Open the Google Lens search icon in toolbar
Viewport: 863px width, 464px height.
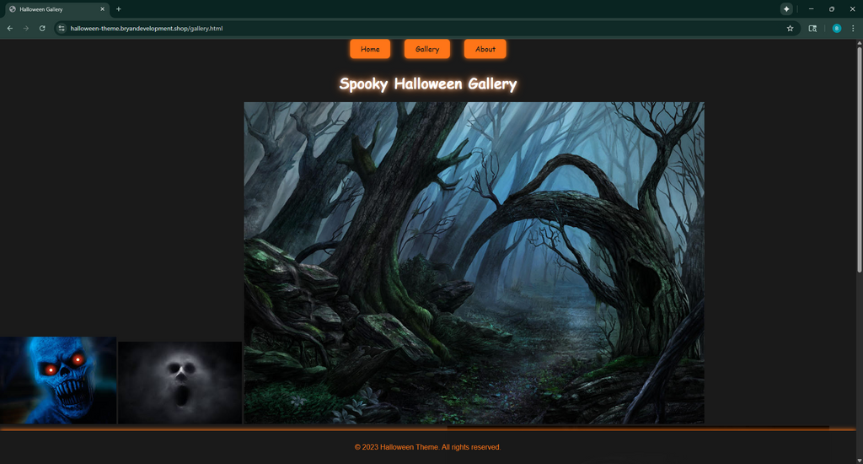coord(812,28)
